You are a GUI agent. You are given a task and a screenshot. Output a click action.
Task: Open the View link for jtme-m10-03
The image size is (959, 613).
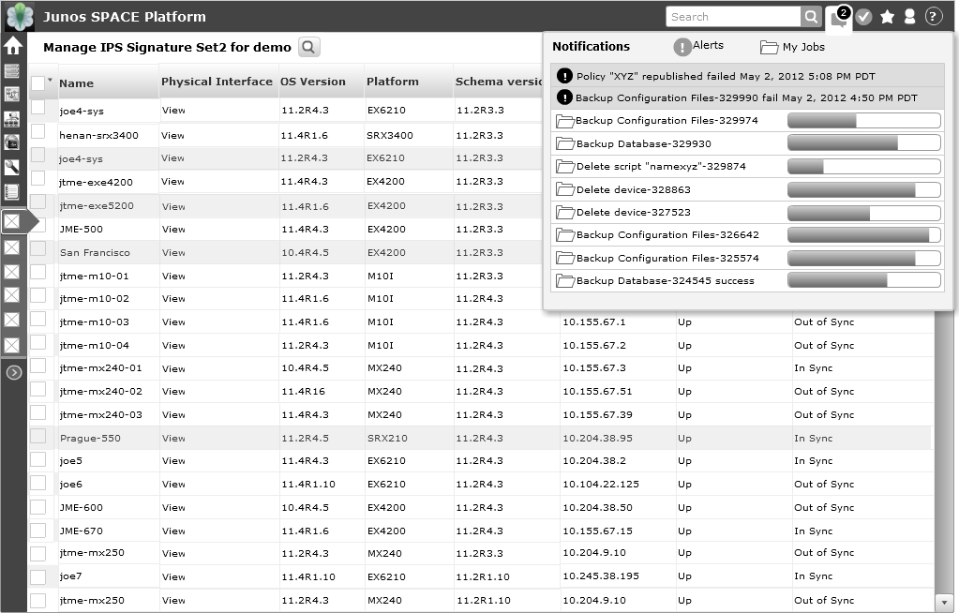pos(173,321)
